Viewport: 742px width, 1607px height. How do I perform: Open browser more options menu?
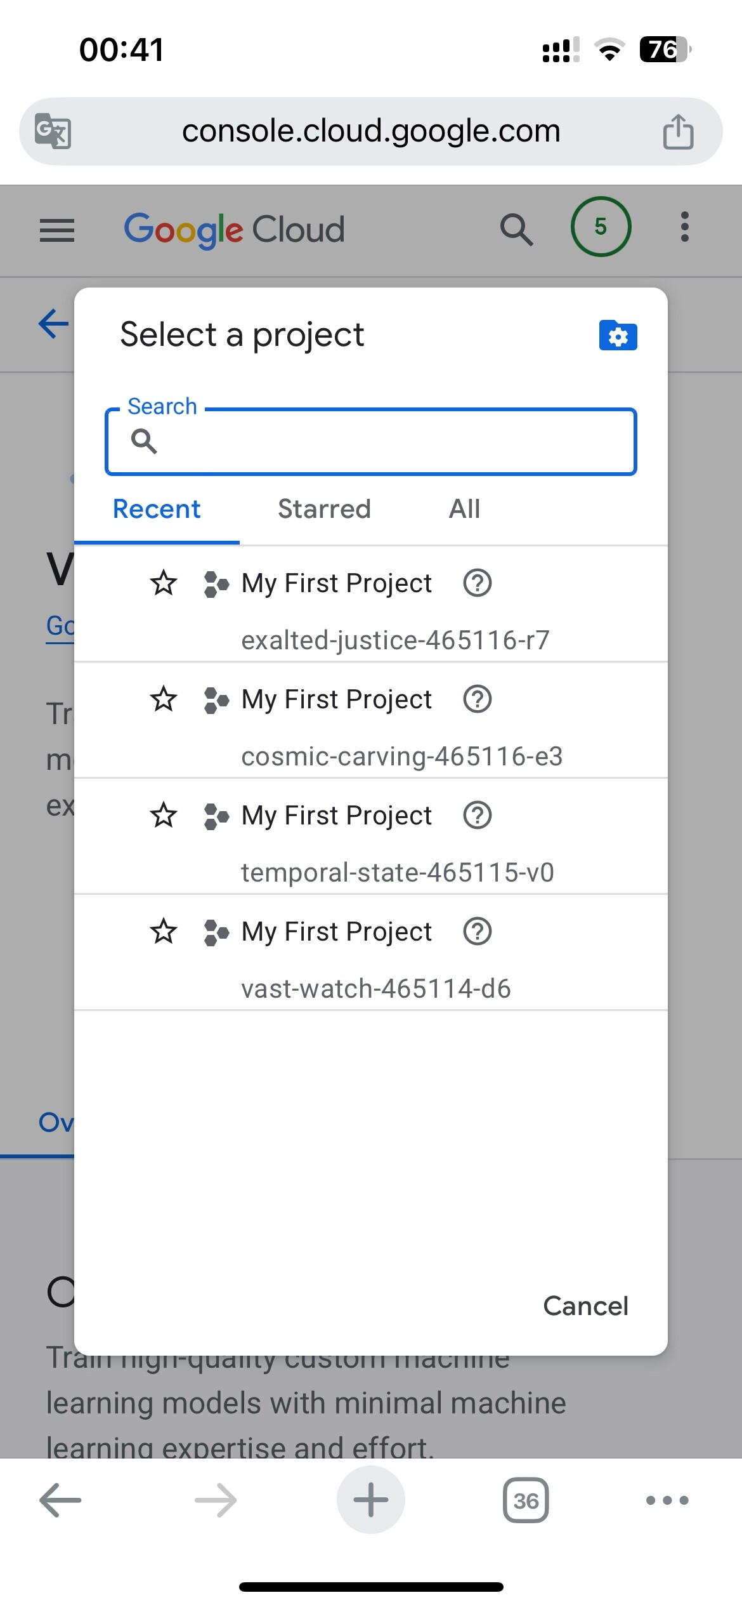click(x=667, y=1500)
